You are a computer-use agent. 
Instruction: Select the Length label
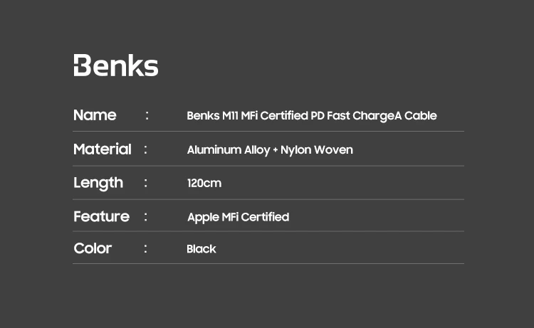click(98, 183)
